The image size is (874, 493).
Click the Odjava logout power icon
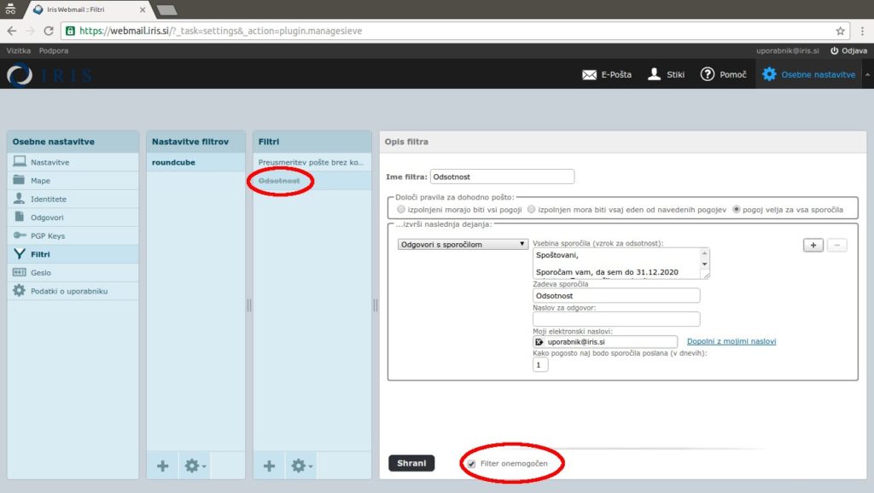835,51
